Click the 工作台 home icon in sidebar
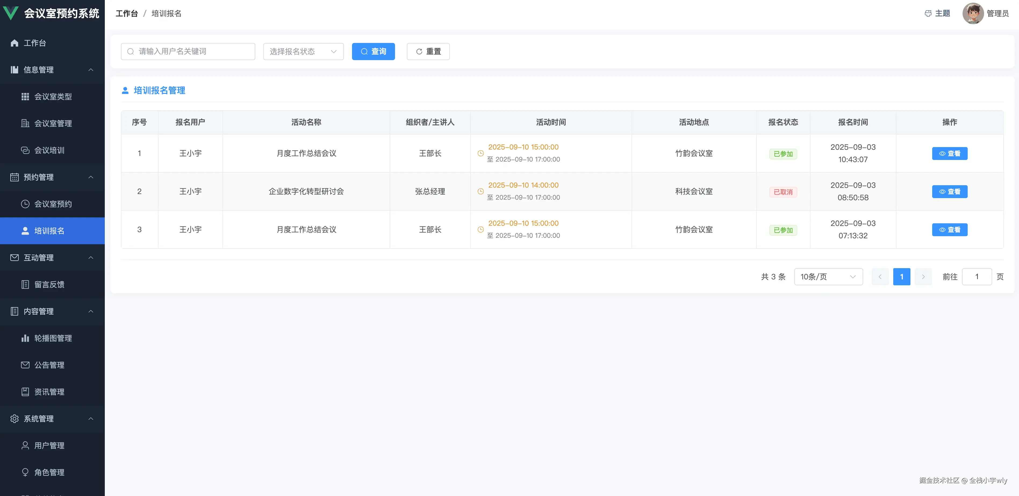The width and height of the screenshot is (1019, 496). (14, 43)
